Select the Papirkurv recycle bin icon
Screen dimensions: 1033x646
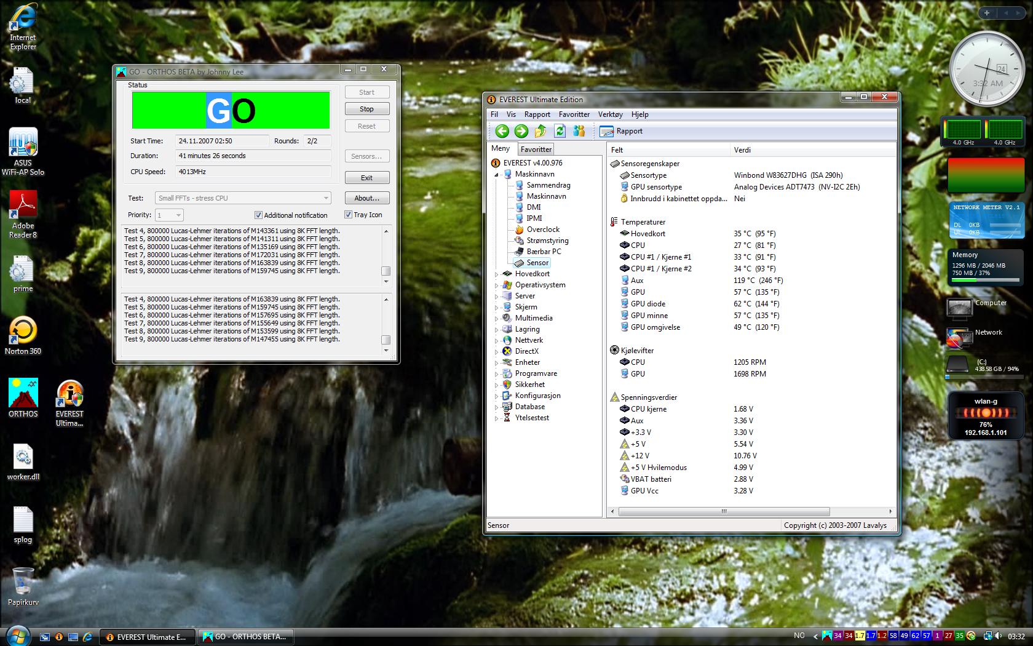coord(23,587)
